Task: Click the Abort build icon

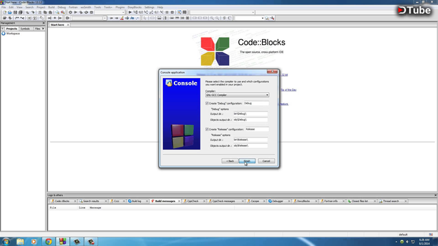Action: click(91, 12)
